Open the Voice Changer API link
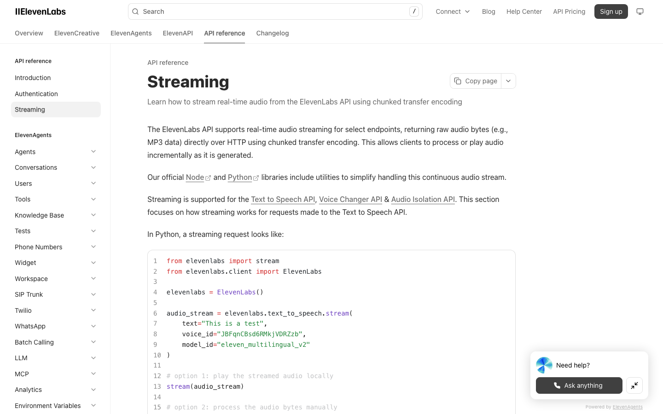This screenshot has width=663, height=414. coord(350,199)
